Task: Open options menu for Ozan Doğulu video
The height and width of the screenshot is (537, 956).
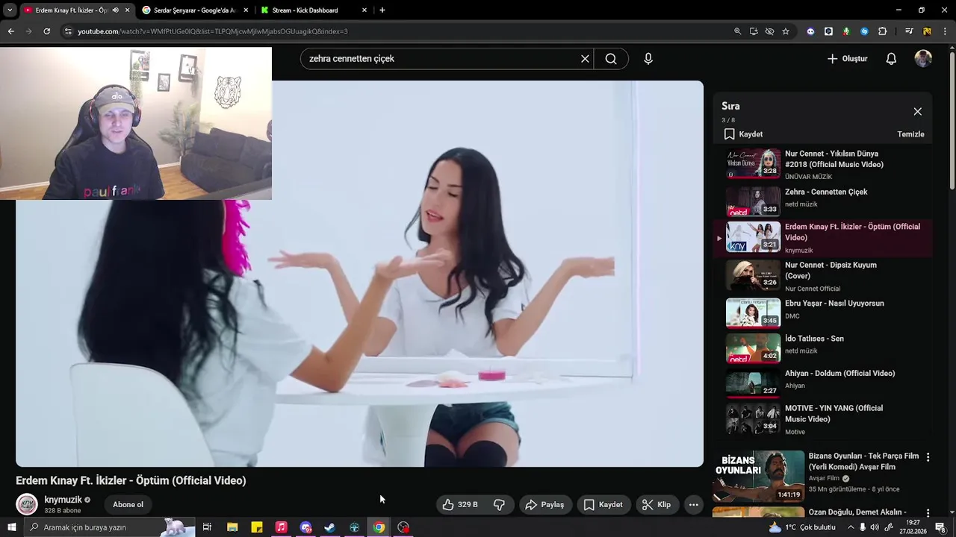Action: (x=928, y=513)
